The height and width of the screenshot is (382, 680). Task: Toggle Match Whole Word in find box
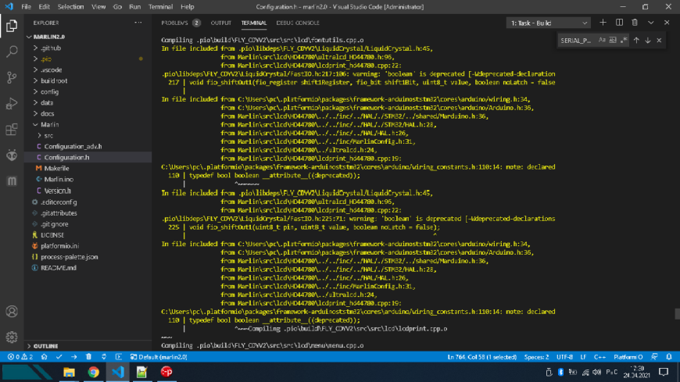click(x=612, y=41)
